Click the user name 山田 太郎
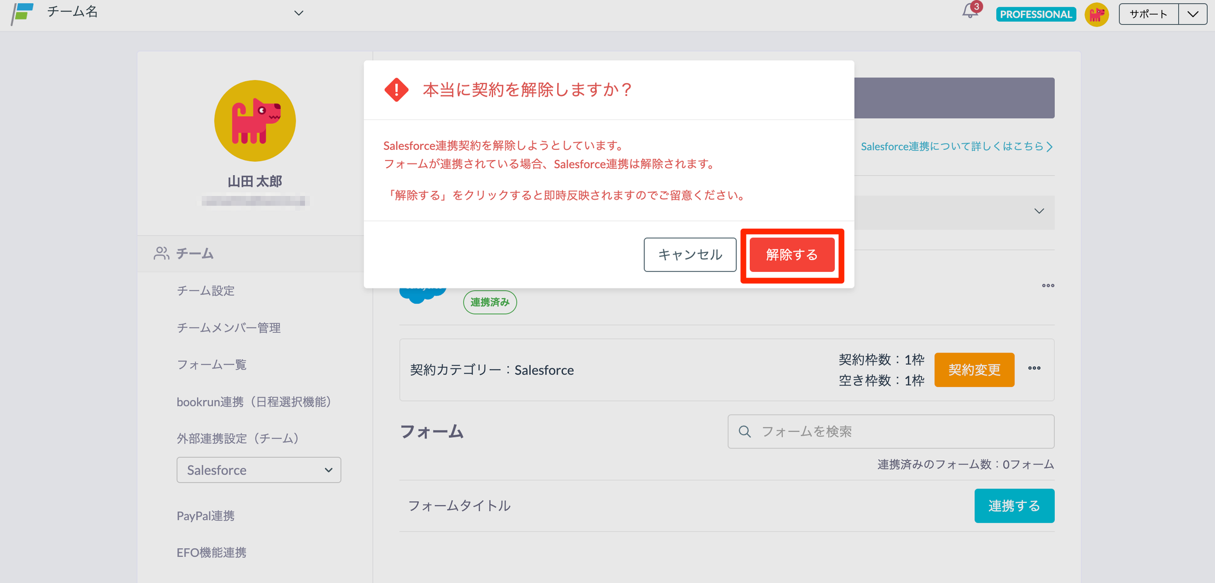 tap(255, 181)
